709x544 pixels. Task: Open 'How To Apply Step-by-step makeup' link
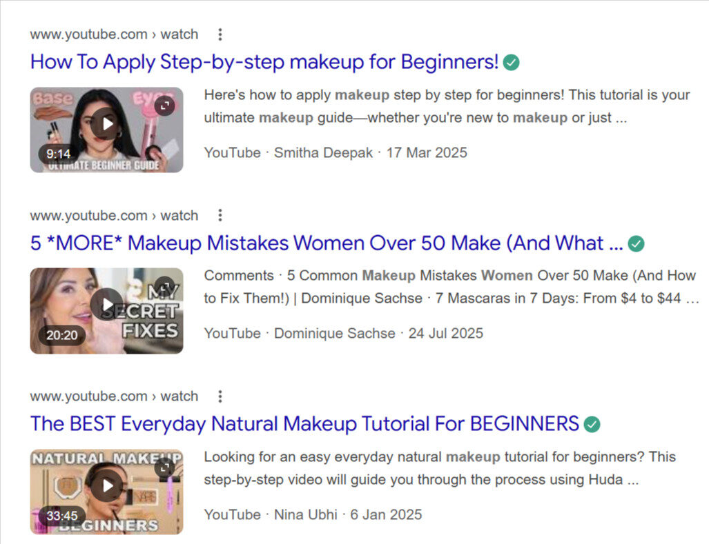click(x=264, y=62)
